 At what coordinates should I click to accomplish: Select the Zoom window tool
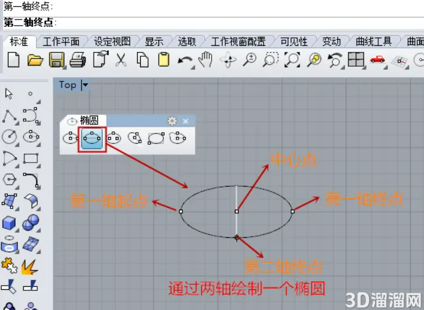[x=270, y=59]
